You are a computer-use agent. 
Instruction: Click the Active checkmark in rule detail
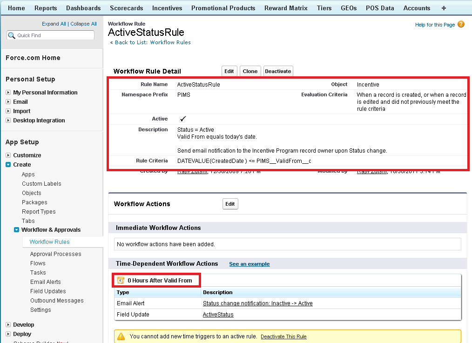pyautogui.click(x=182, y=119)
